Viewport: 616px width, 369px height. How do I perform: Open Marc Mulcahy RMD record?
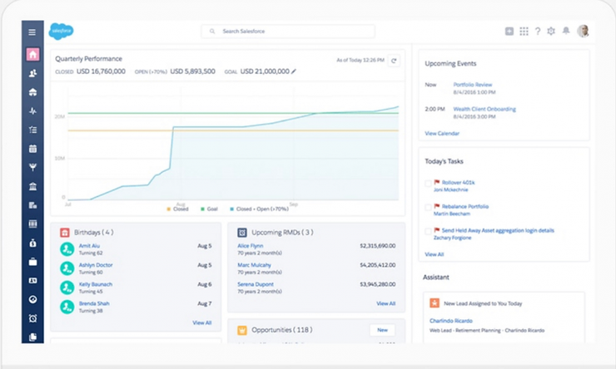click(254, 265)
